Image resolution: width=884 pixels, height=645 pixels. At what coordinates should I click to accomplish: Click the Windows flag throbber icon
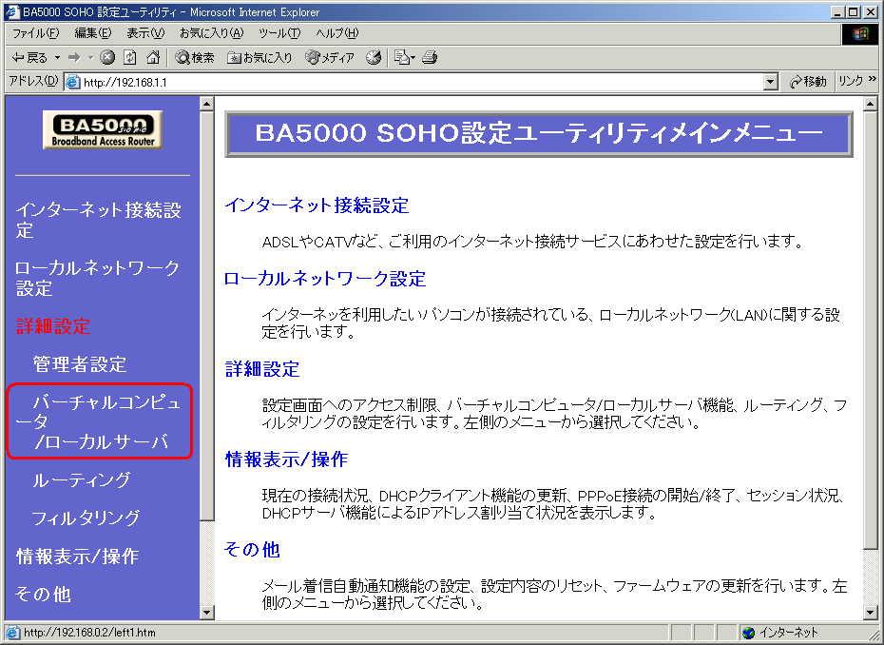click(x=859, y=34)
